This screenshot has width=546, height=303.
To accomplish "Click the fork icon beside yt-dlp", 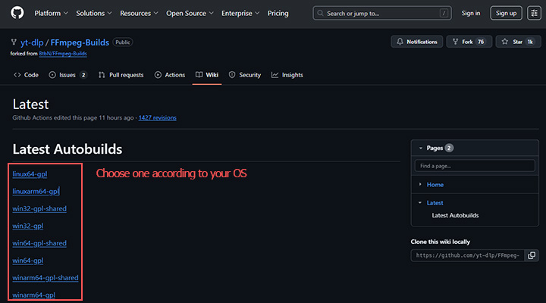I will (x=14, y=42).
